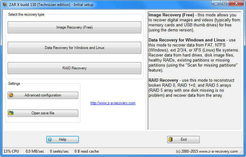
Task: Click the '13% CPU' status entry
Action: (x=11, y=151)
